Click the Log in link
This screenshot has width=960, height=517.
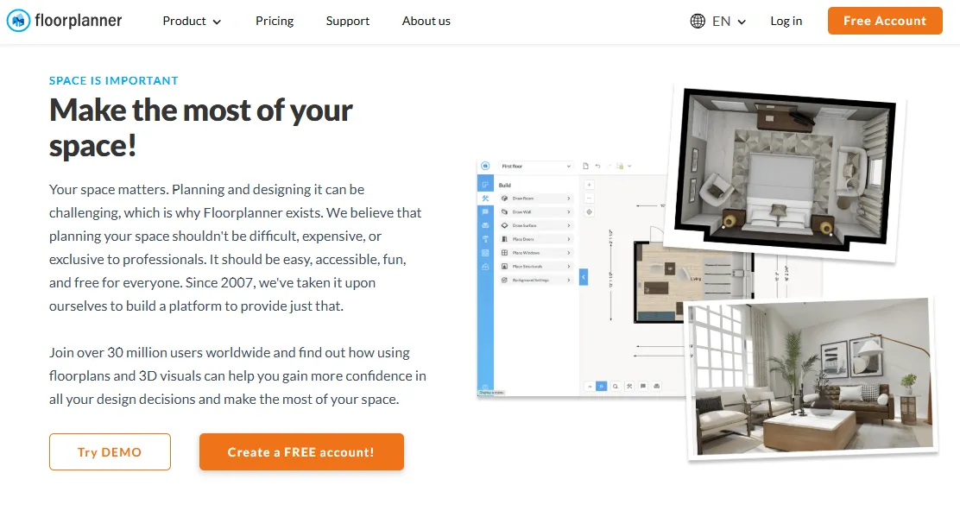786,21
